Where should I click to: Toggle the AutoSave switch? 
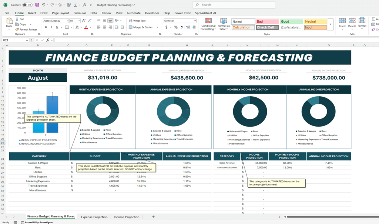pyautogui.click(x=27, y=5)
